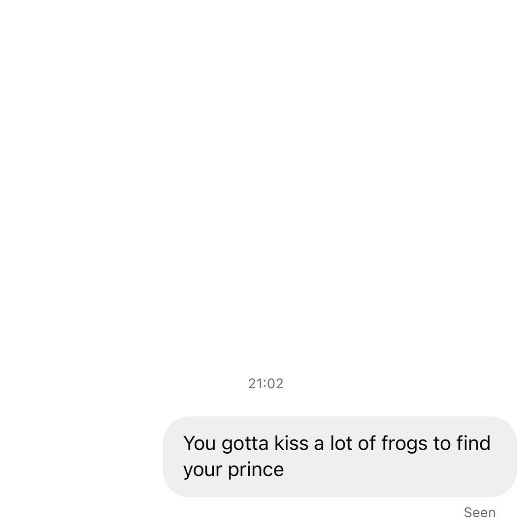Viewport: 532px width, 532px height.
Task: Click the hour digits "21" in the timestamp
Action: pyautogui.click(x=256, y=383)
